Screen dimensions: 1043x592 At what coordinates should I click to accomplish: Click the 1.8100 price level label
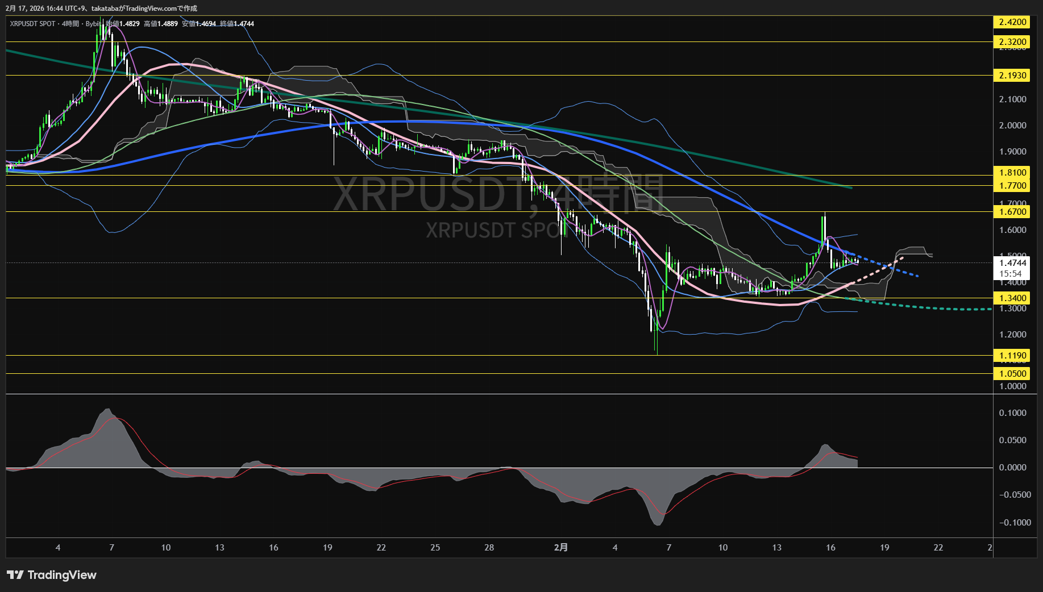click(x=1012, y=173)
